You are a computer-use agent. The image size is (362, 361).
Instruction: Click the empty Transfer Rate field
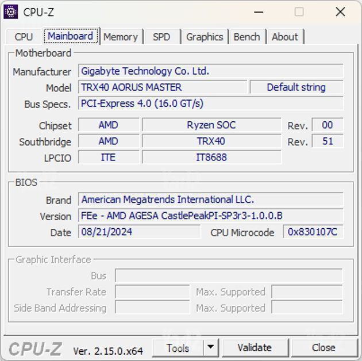pyautogui.click(x=152, y=291)
